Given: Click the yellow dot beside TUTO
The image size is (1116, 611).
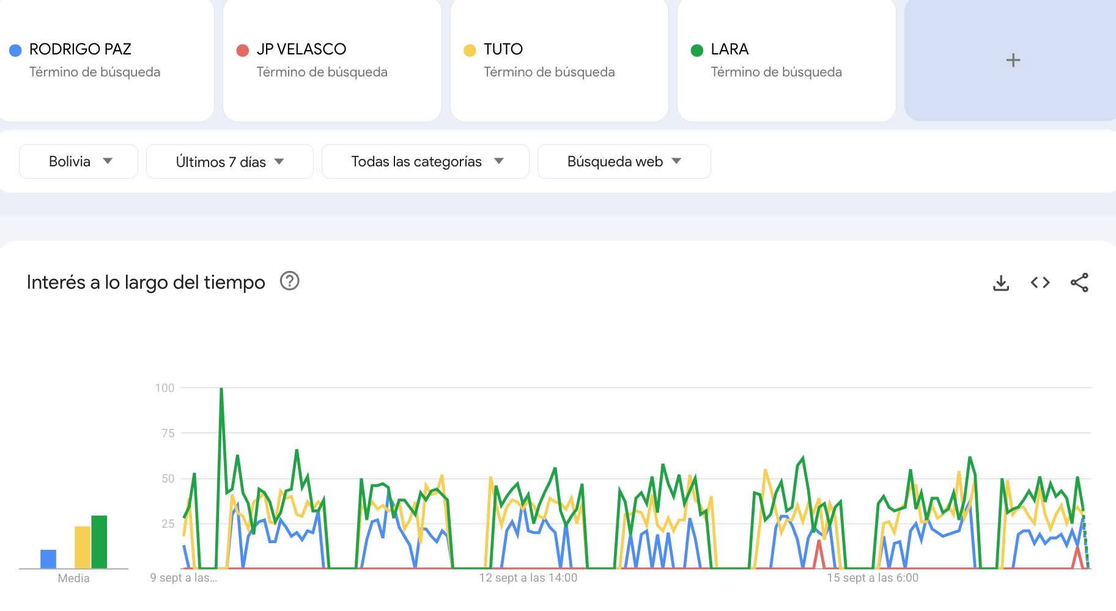Looking at the screenshot, I should pyautogui.click(x=470, y=50).
